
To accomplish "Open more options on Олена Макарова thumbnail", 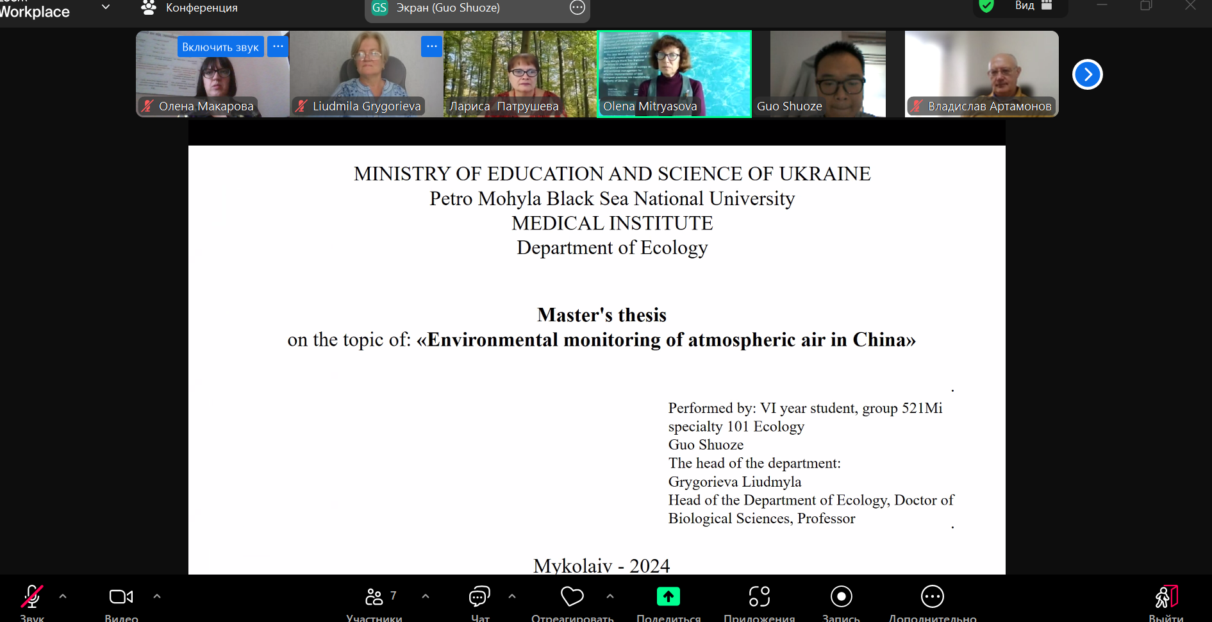I will [278, 47].
